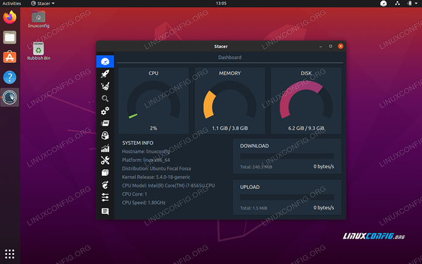Click the CPU Speed: 1.80GHz line
The width and height of the screenshot is (422, 264).
[x=143, y=203]
